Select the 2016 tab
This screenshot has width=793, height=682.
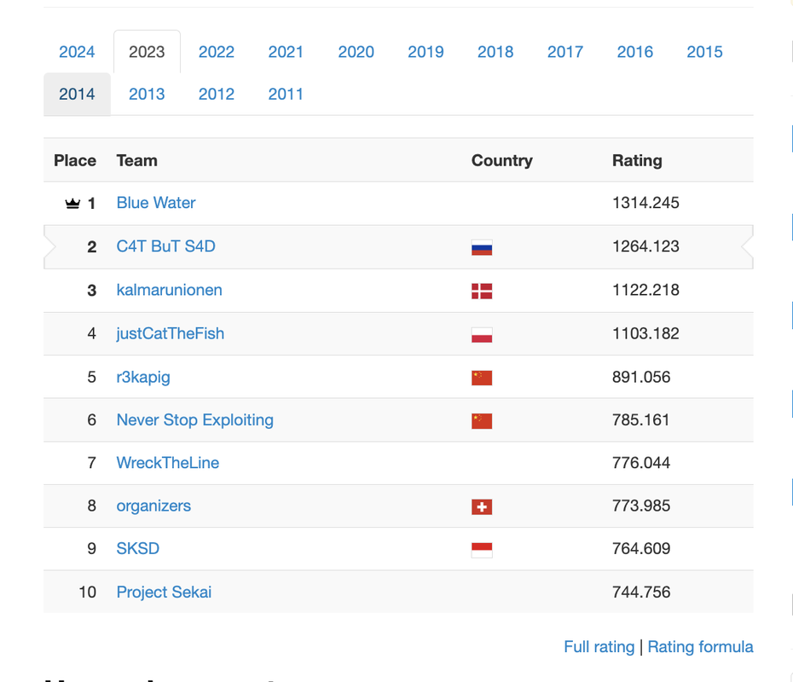635,51
